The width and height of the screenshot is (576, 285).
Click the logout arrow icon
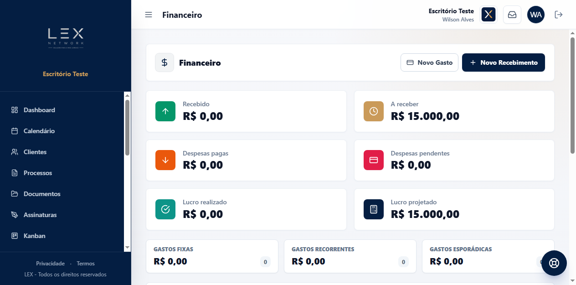pos(559,15)
